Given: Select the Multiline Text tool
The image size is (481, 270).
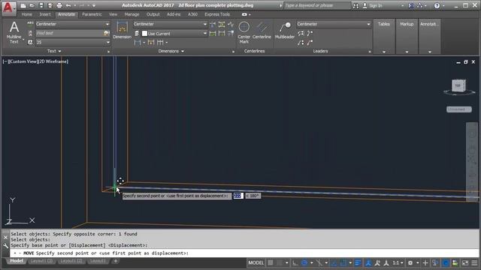Looking at the screenshot, I should (14, 32).
